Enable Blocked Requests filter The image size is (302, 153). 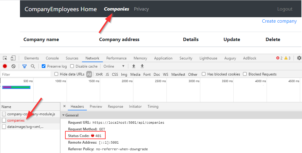245,74
